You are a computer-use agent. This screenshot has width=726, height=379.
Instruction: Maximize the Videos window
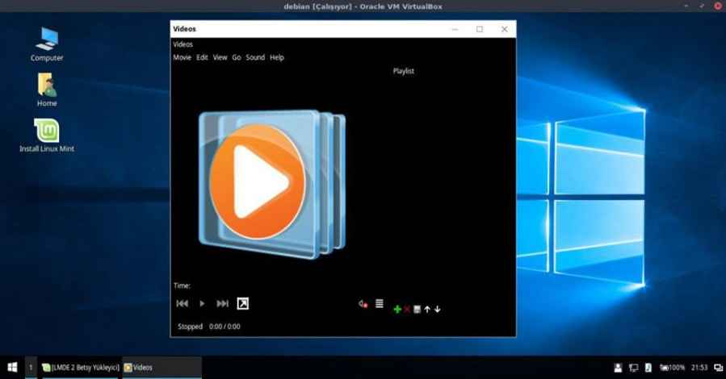[480, 29]
